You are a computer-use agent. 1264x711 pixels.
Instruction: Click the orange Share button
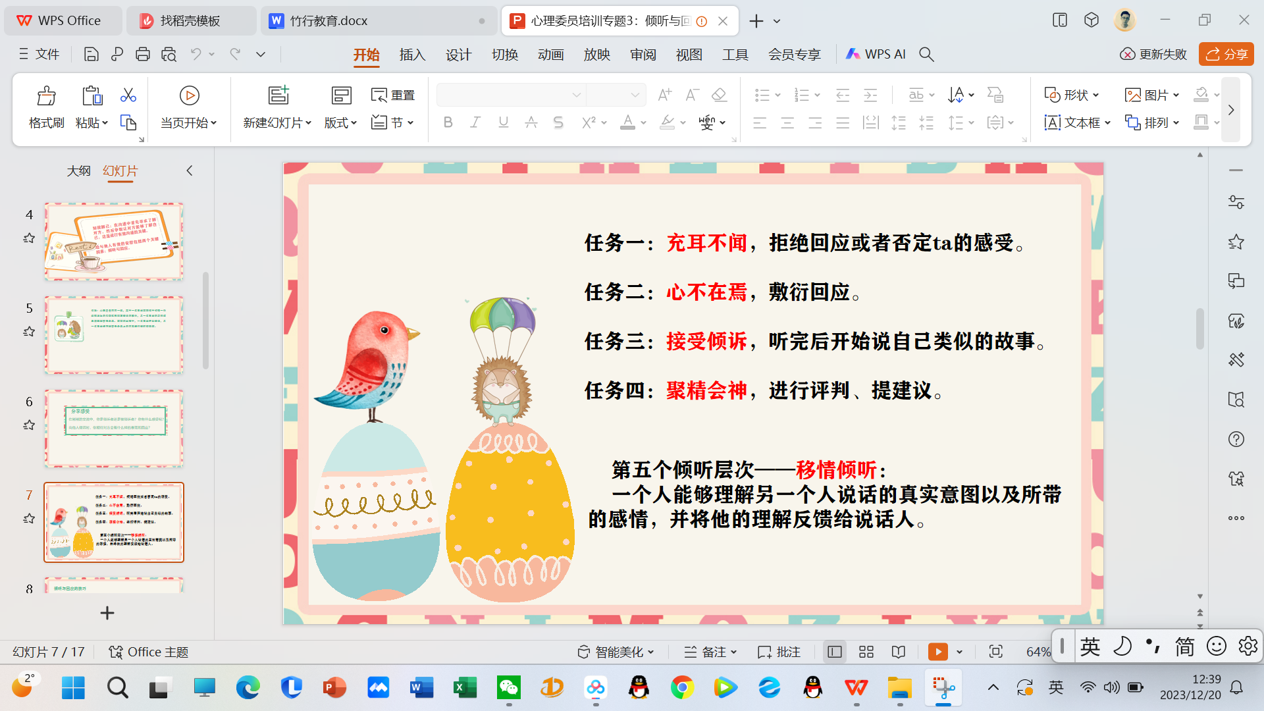(1226, 54)
